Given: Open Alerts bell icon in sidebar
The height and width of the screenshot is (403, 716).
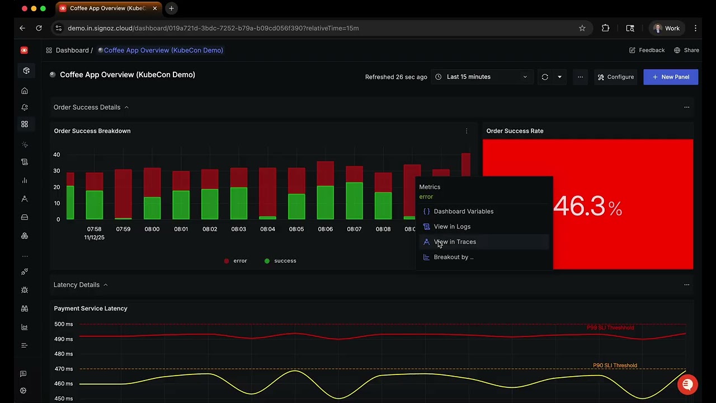Looking at the screenshot, I should [x=24, y=107].
